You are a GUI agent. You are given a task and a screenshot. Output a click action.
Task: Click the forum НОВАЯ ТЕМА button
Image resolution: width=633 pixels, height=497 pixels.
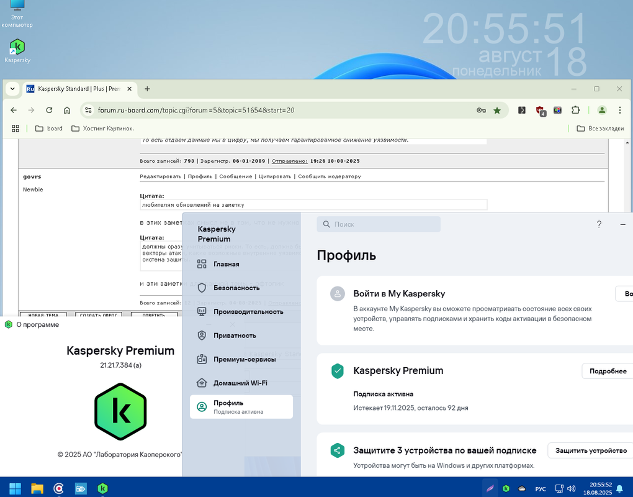coord(43,314)
